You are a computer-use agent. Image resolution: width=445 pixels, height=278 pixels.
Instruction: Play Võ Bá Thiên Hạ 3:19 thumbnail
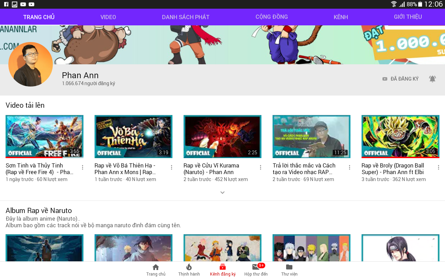tap(133, 137)
